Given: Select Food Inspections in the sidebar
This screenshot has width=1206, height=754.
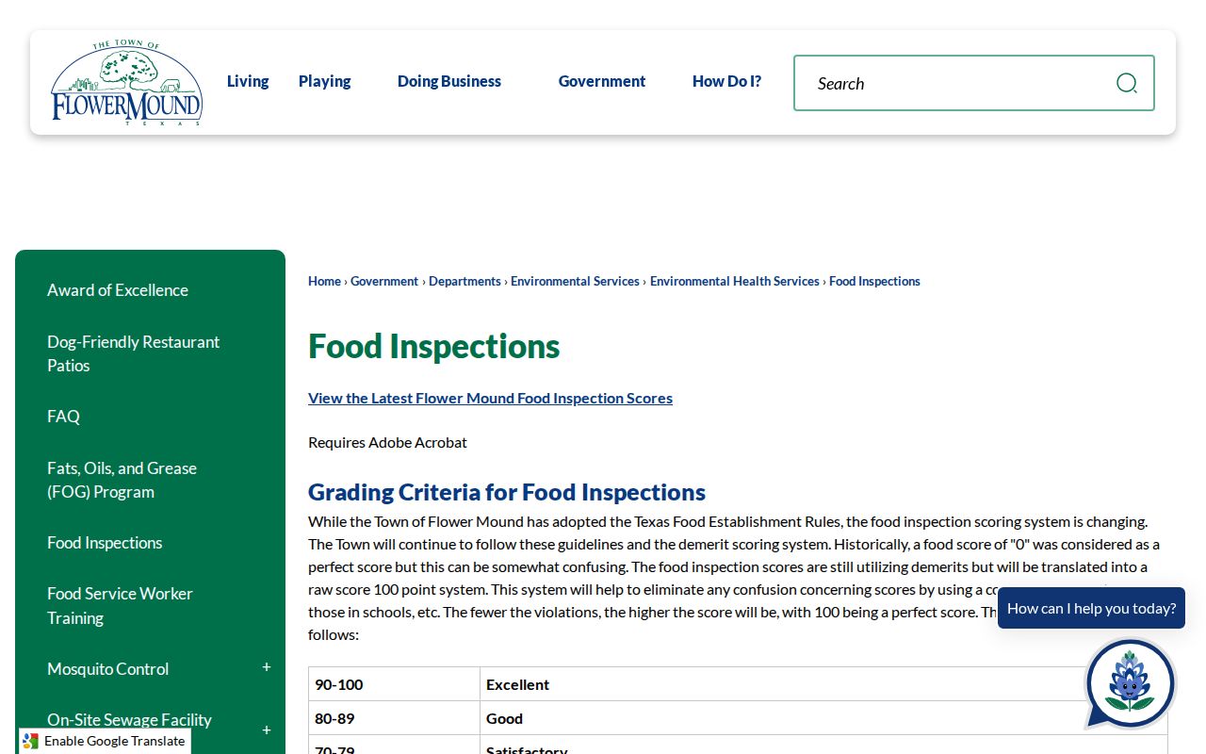Looking at the screenshot, I should [105, 543].
